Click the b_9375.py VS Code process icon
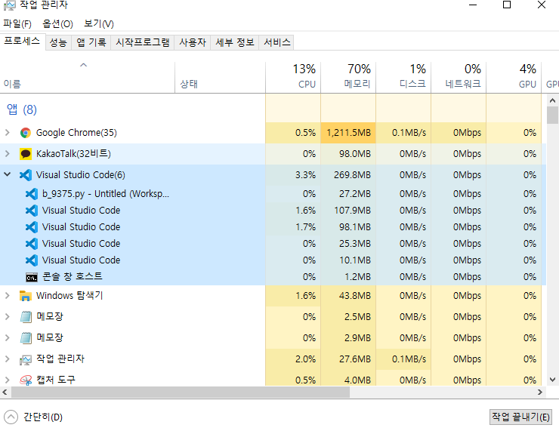This screenshot has width=559, height=431. (x=32, y=194)
